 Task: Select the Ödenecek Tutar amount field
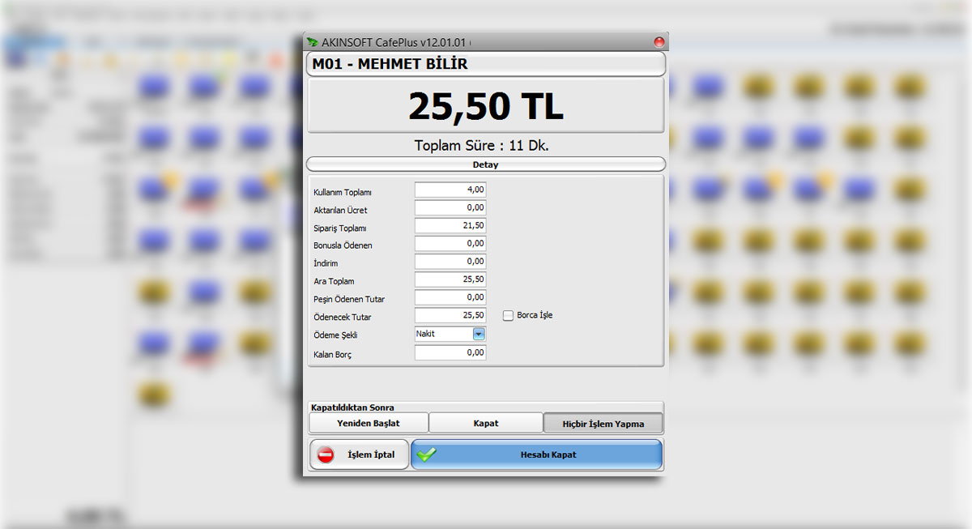tap(450, 316)
